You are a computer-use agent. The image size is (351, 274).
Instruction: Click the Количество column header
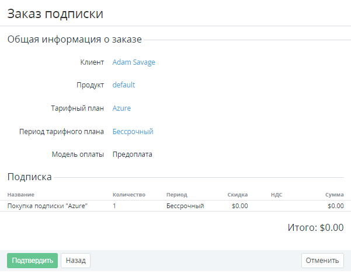[128, 195]
